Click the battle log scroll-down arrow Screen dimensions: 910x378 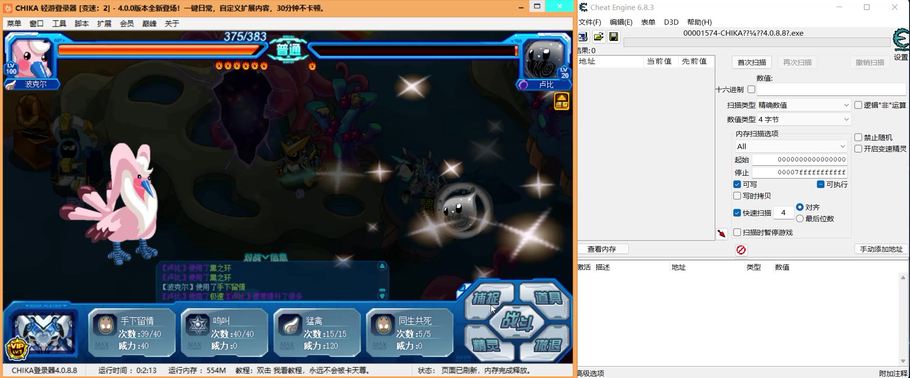tap(382, 295)
